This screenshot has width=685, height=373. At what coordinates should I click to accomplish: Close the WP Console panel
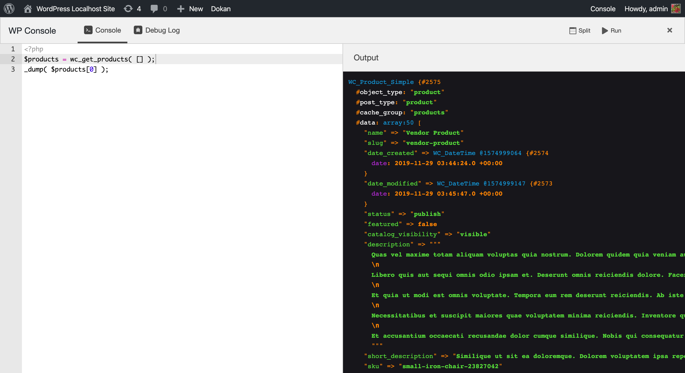click(669, 30)
